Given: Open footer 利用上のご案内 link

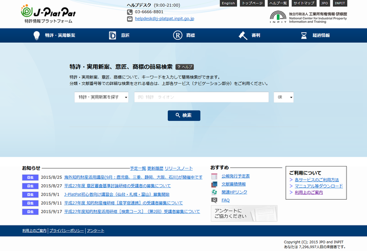Looking at the screenshot, I should (35, 231).
